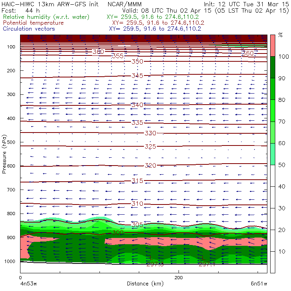Click the pink above-100% colorbar swatch
Viewport: 291px width, 291px height.
tap(273, 46)
